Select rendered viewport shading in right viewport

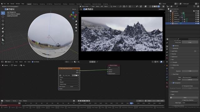(x=159, y=6)
